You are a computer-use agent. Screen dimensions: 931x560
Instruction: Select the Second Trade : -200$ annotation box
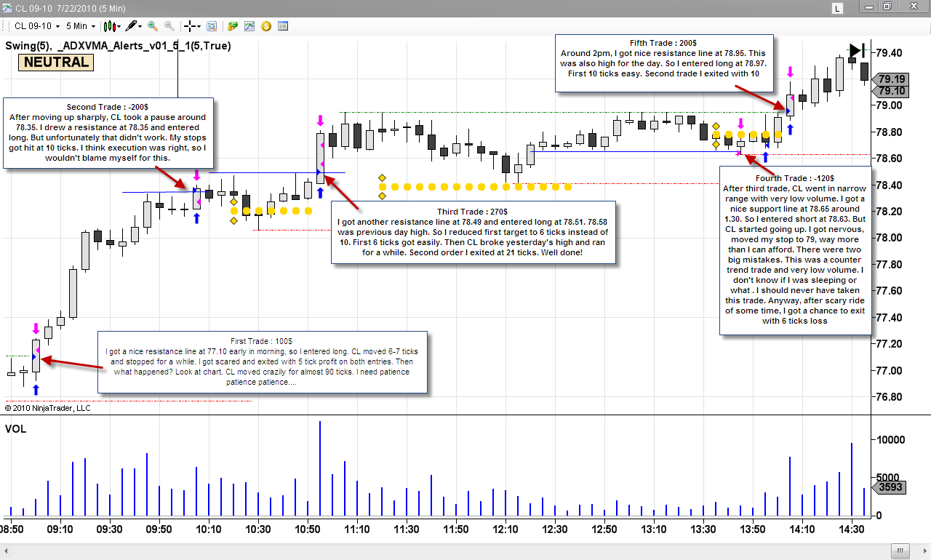(108, 132)
